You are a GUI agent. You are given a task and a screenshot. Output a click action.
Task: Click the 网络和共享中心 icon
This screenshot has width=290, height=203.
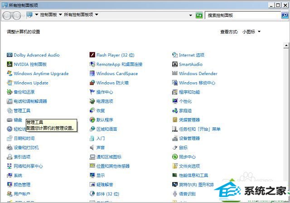(x=10, y=166)
